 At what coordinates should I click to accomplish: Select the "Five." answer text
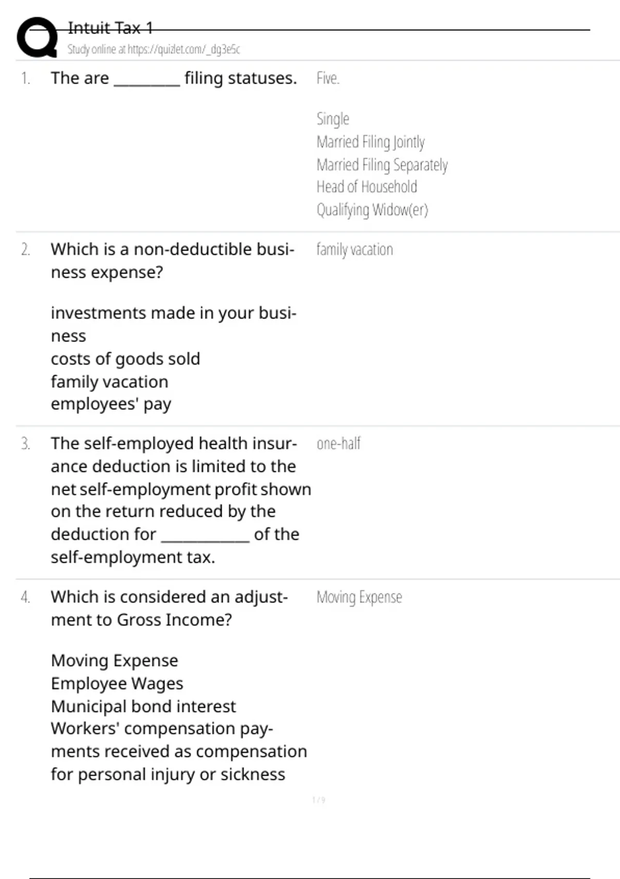[328, 78]
